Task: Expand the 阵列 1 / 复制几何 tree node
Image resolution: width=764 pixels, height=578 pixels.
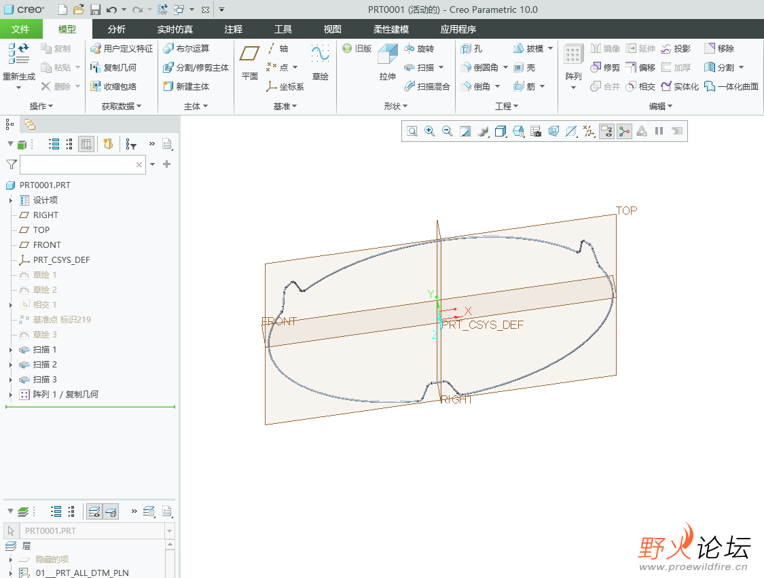Action: point(11,394)
